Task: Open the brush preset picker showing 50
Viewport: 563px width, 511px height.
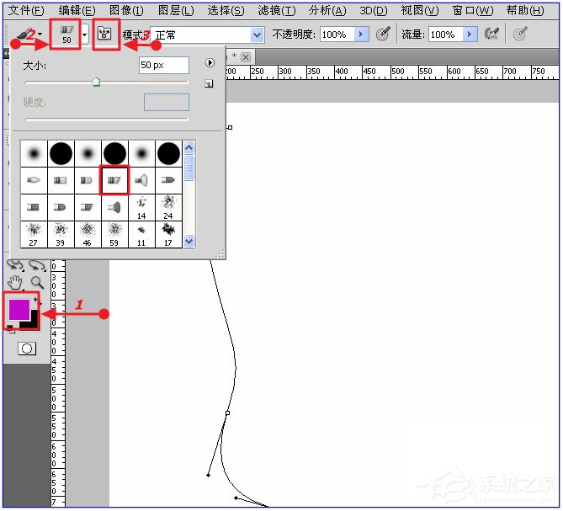Action: (x=66, y=35)
